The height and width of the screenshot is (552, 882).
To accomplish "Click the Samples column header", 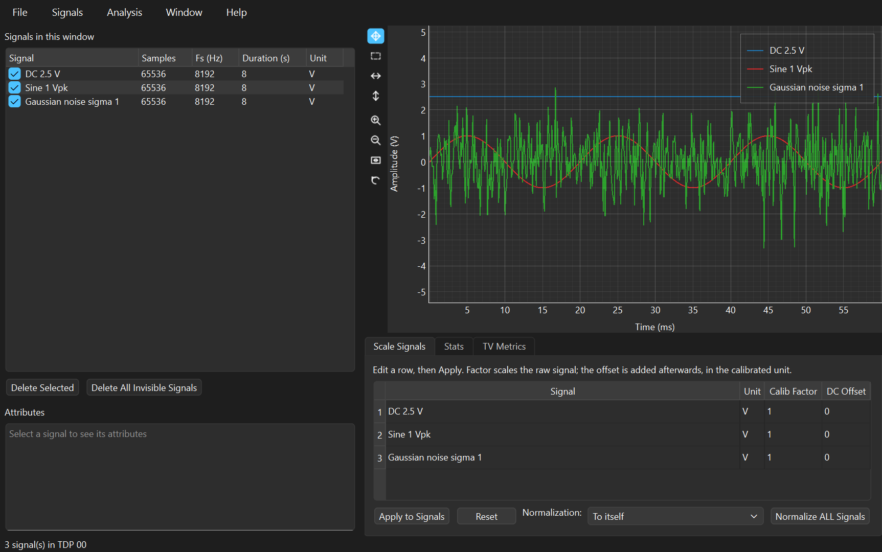I will (165, 58).
